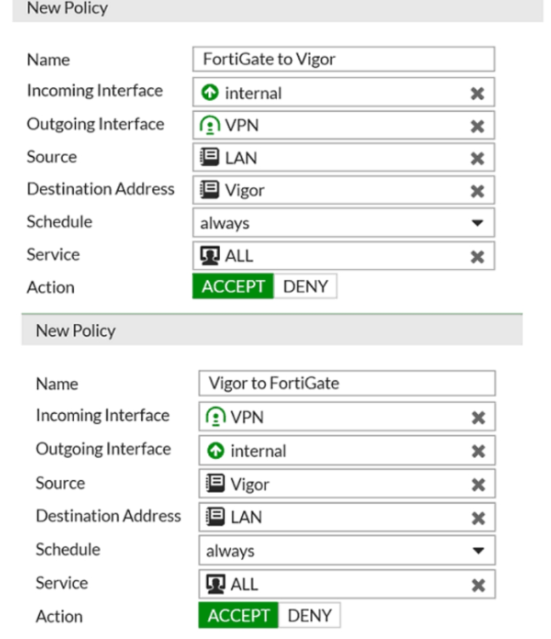Remove internal from first policy Incoming Interface
Viewport: 551px width, 639px height.
coord(477,93)
